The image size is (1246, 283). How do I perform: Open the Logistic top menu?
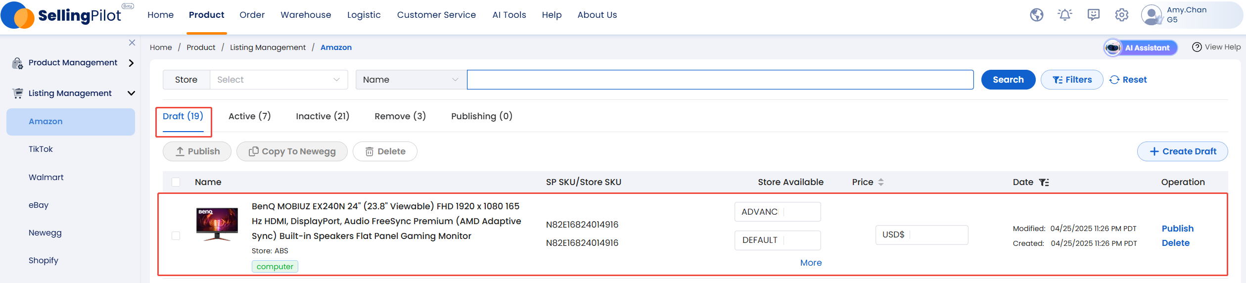[364, 15]
